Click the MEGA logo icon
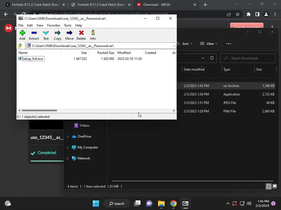This screenshot has width=281, height=210. [x=9, y=28]
